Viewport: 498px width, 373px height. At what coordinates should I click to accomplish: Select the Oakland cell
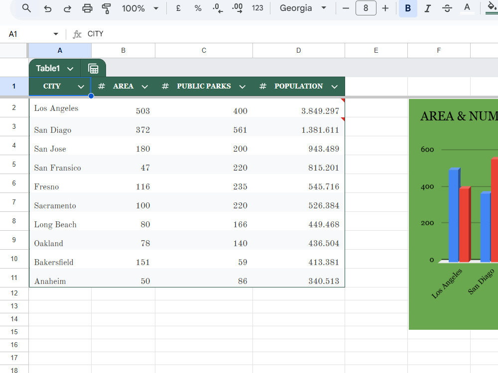60,240
